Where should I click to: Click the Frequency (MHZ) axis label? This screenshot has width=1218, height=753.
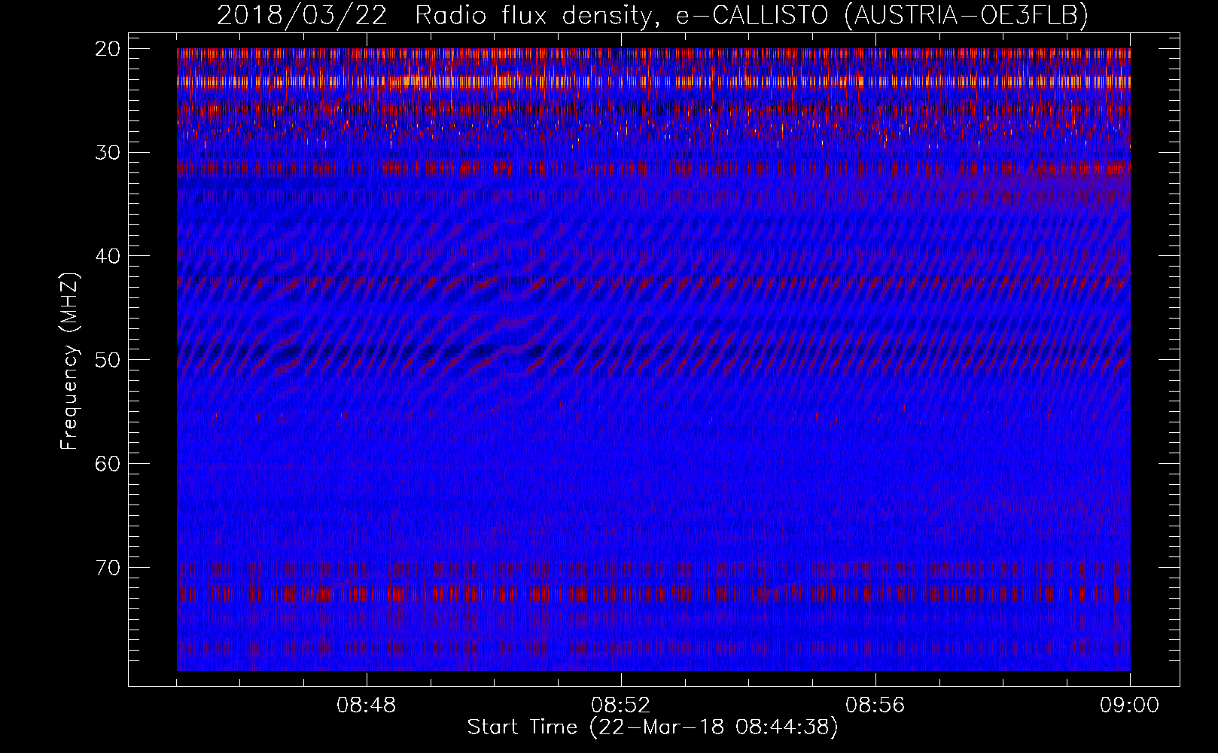69,361
